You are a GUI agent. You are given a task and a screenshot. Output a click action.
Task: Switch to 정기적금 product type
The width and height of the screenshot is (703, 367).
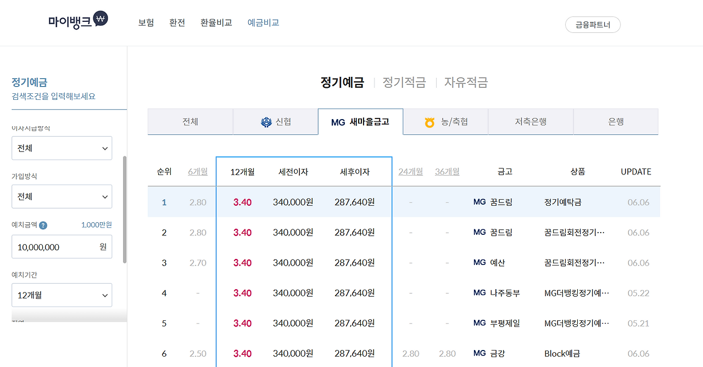tap(404, 82)
